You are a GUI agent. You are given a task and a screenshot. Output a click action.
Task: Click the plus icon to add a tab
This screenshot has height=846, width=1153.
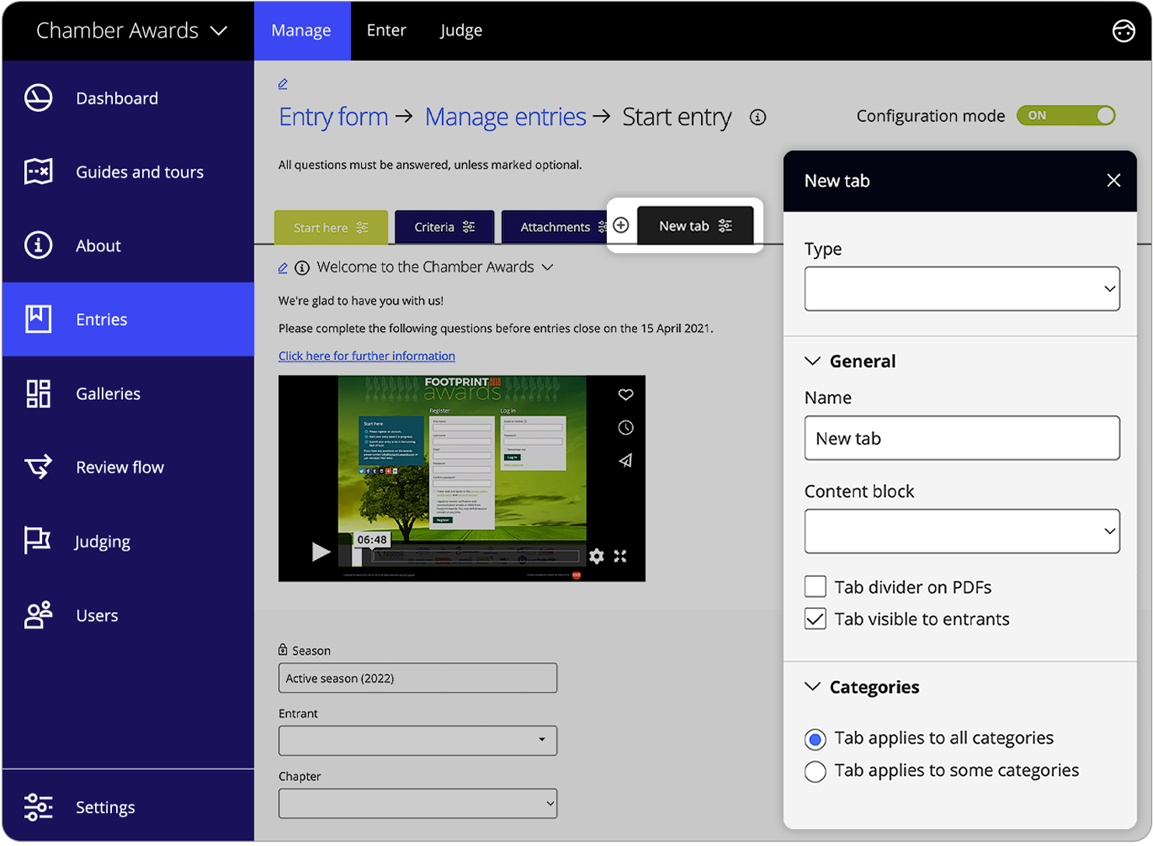[x=620, y=225]
